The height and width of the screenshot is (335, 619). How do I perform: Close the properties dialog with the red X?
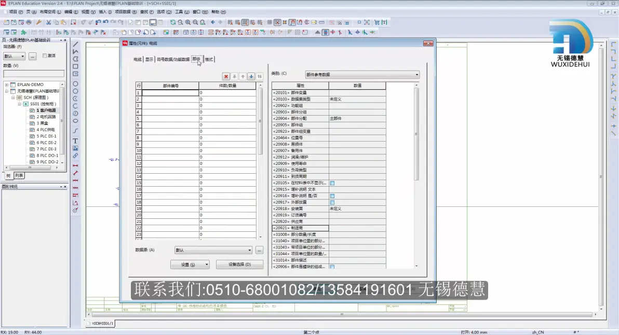pos(428,44)
